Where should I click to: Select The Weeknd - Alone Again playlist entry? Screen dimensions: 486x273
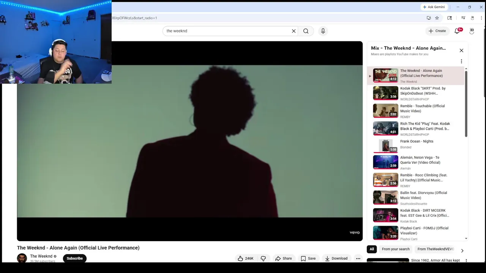[416, 75]
